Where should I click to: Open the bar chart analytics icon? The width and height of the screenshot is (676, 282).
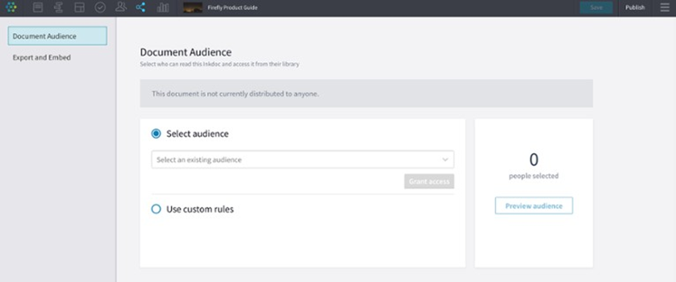[163, 8]
